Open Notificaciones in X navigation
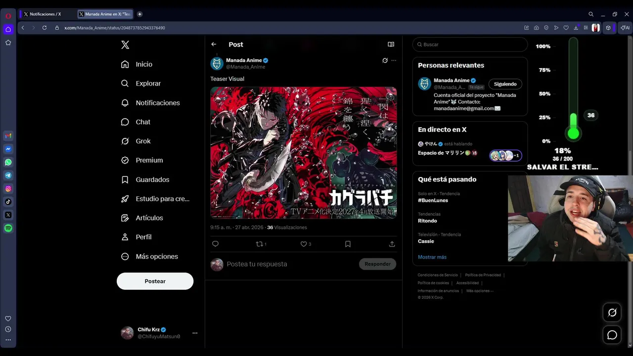 (151, 103)
